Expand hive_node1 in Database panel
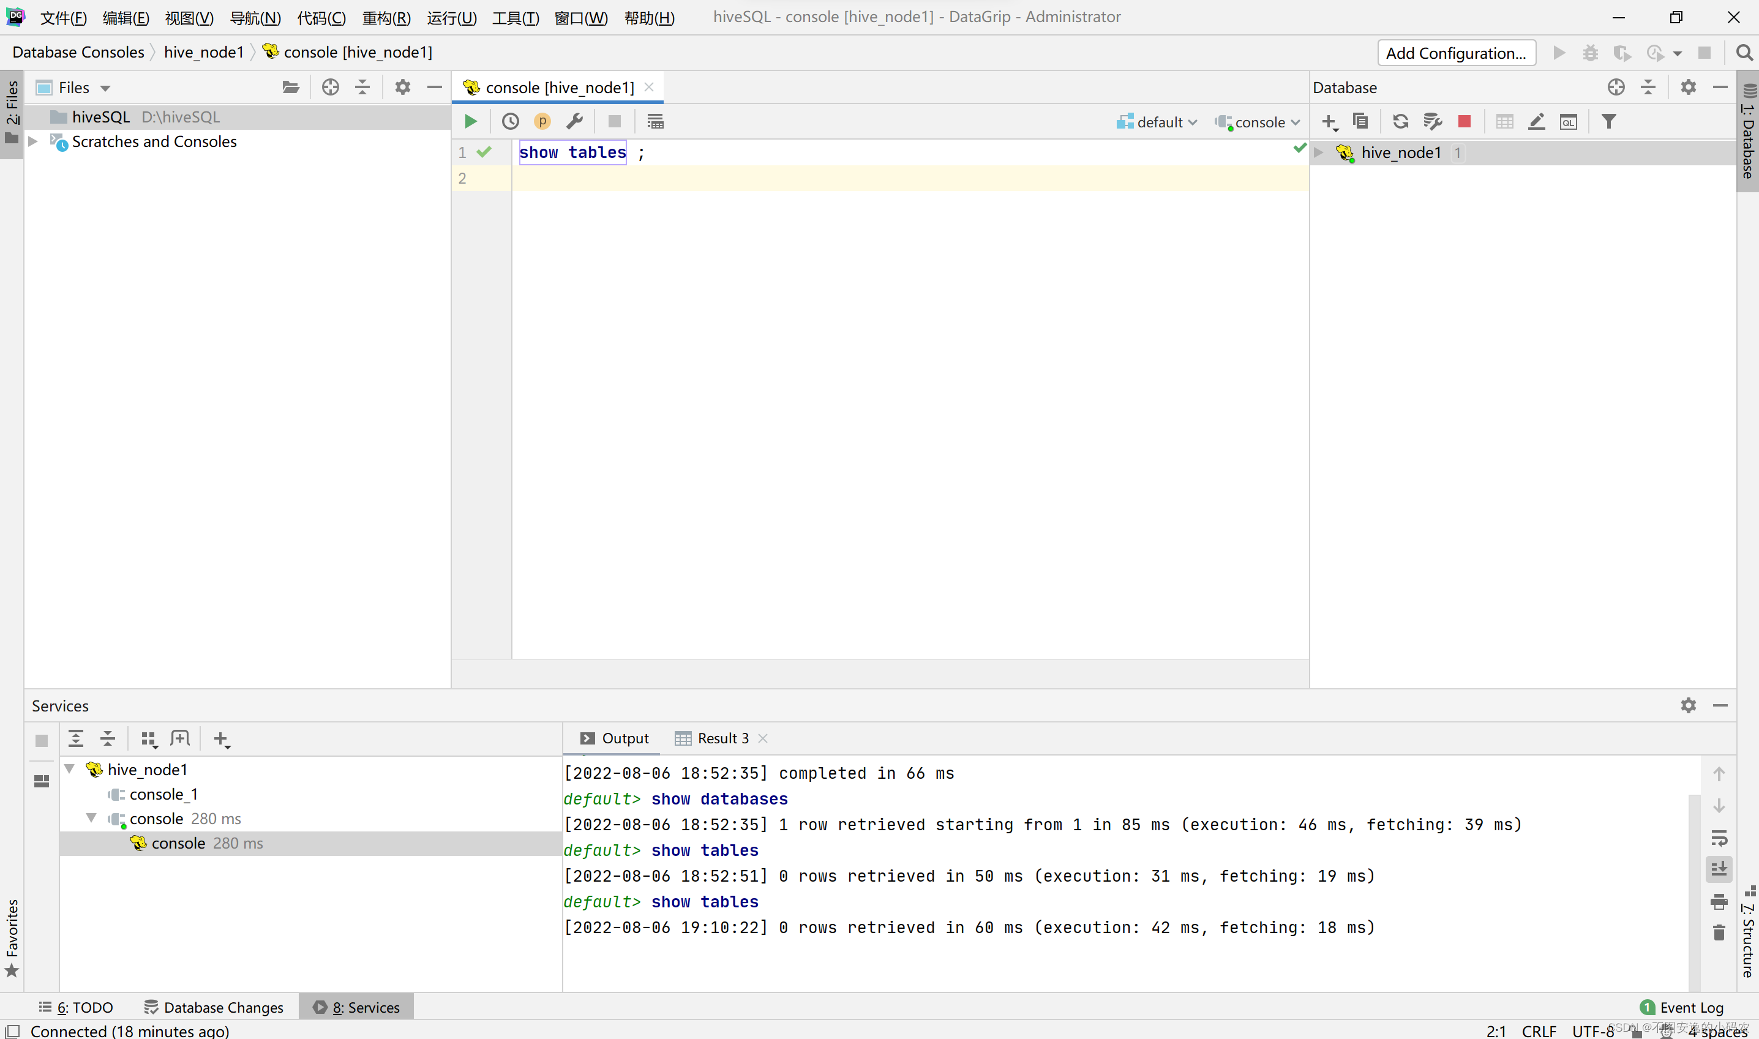The width and height of the screenshot is (1759, 1039). (1319, 152)
